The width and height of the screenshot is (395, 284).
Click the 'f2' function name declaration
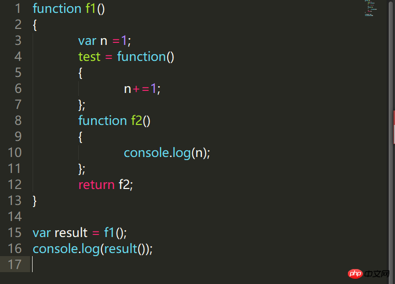click(x=137, y=121)
